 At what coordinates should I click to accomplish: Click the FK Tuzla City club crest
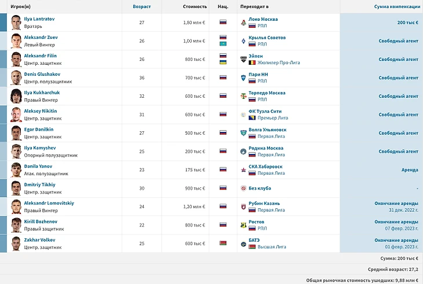tap(243, 115)
